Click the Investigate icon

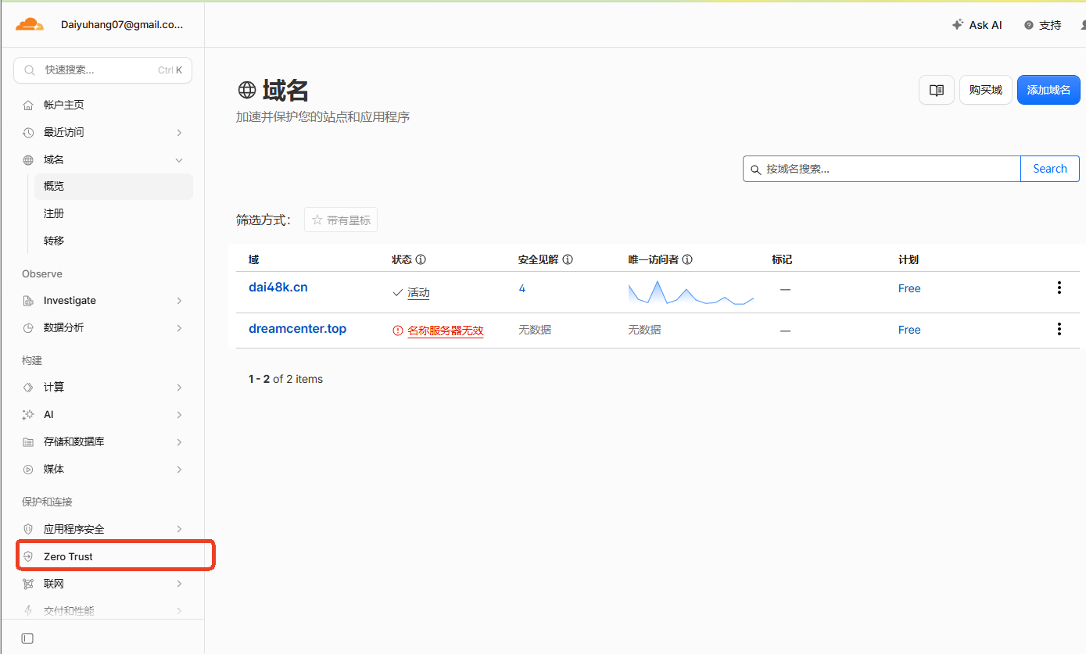coord(28,301)
